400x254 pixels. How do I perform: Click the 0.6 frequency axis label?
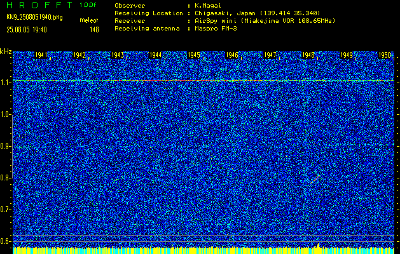click(x=4, y=241)
